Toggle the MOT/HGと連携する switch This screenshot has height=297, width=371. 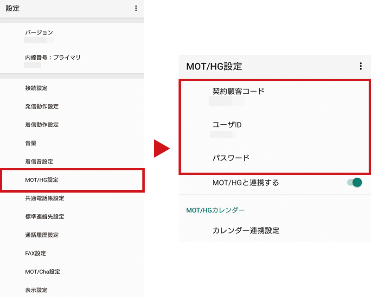354,182
